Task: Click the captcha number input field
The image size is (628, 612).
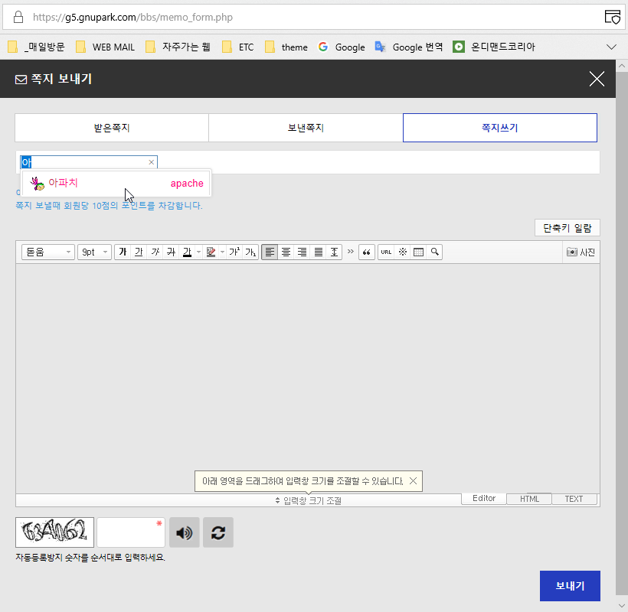Action: click(x=130, y=532)
